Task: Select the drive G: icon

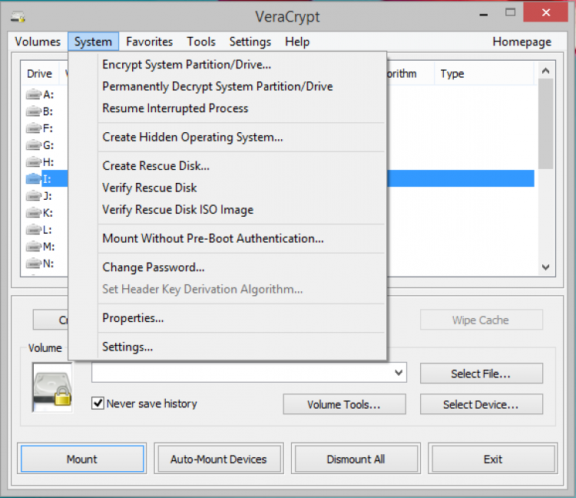Action: click(34, 145)
